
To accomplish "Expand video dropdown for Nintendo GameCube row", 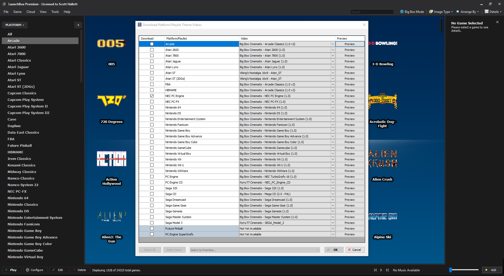I will click(333, 148).
